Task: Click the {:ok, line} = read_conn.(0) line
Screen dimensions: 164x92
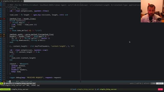Action: 24,25
